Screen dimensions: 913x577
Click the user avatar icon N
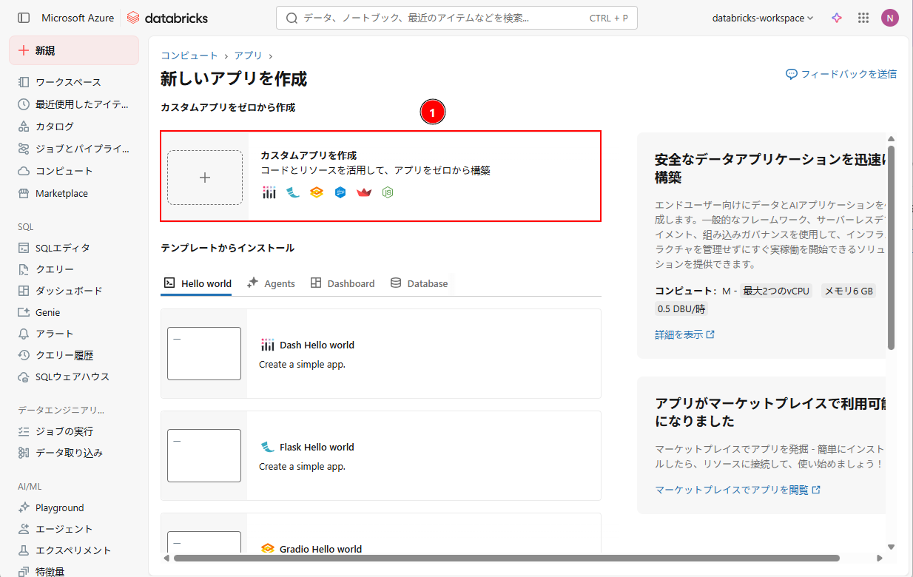tap(889, 18)
